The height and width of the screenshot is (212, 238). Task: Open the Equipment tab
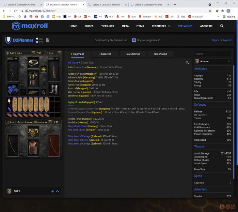point(78,54)
